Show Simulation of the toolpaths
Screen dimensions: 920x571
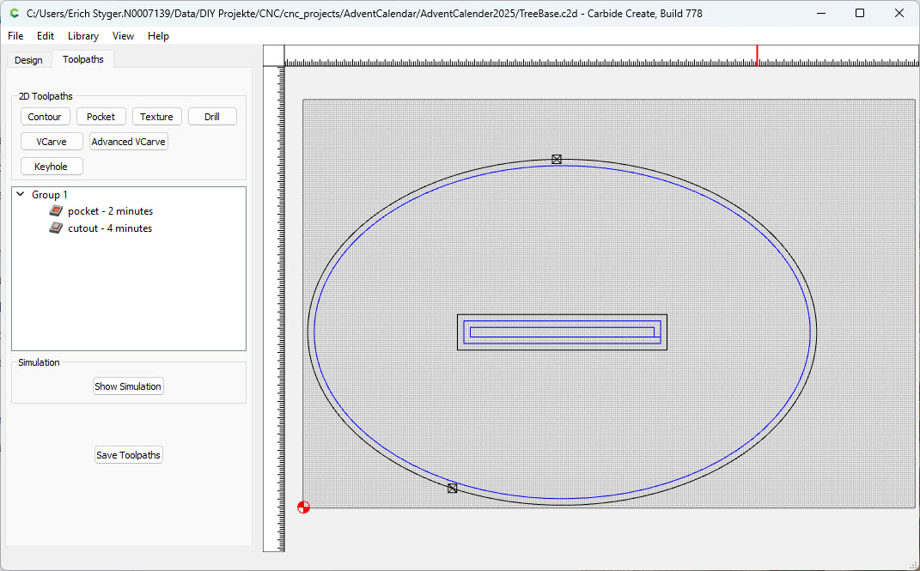[128, 386]
